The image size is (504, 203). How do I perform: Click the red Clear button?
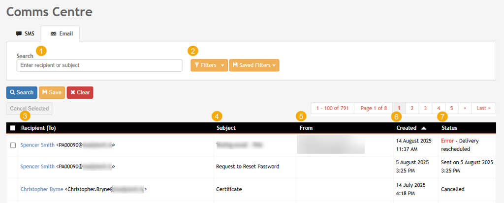(80, 92)
